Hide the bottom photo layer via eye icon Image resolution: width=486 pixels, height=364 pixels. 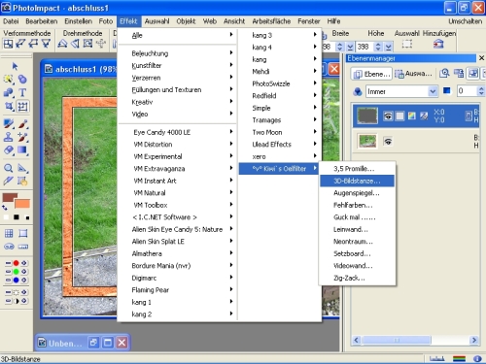(x=388, y=142)
